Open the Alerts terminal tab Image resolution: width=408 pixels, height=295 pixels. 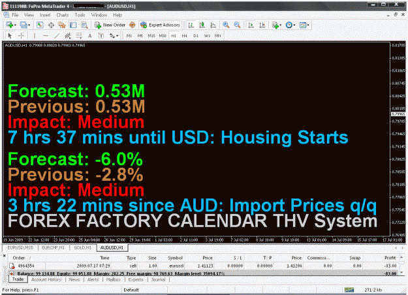click(93, 279)
